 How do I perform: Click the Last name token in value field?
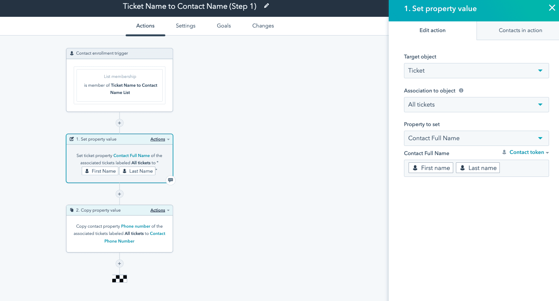pos(478,168)
